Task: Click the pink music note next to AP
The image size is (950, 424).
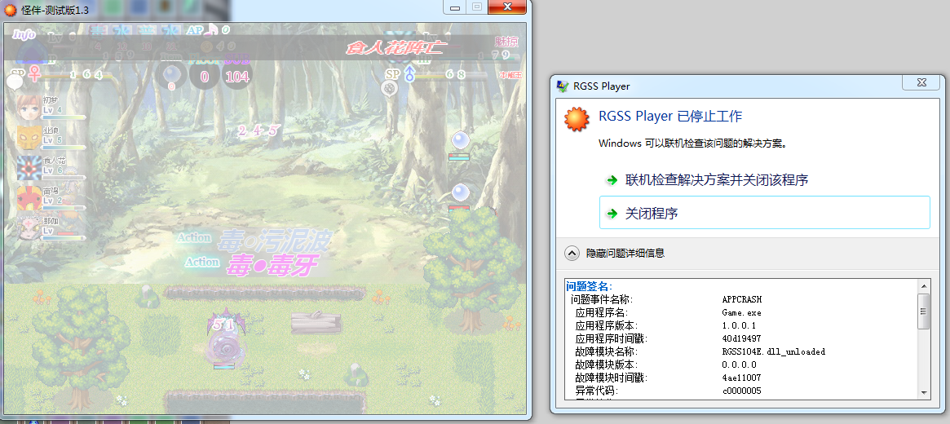Action: coord(213,29)
